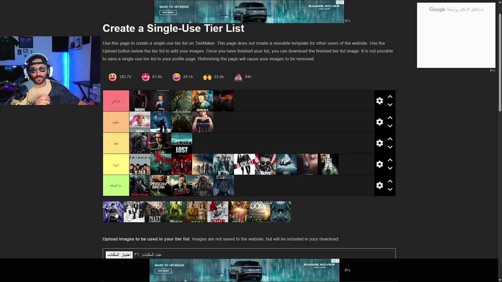This screenshot has height=282, width=502.
Task: Open settings gear for the ما تابعته row
Action: pos(379,185)
